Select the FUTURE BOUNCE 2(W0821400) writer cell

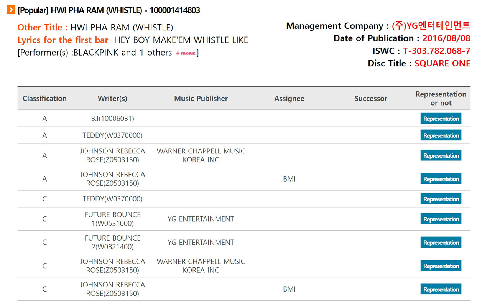112,243
